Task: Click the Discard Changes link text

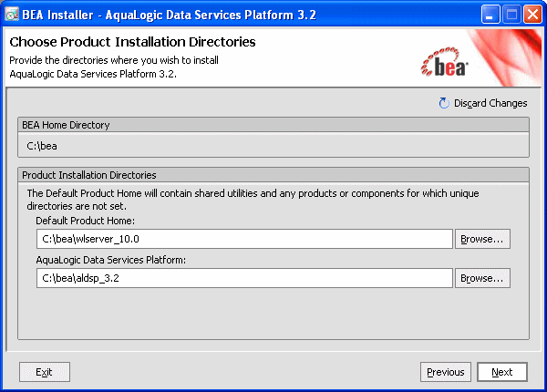Action: (490, 103)
